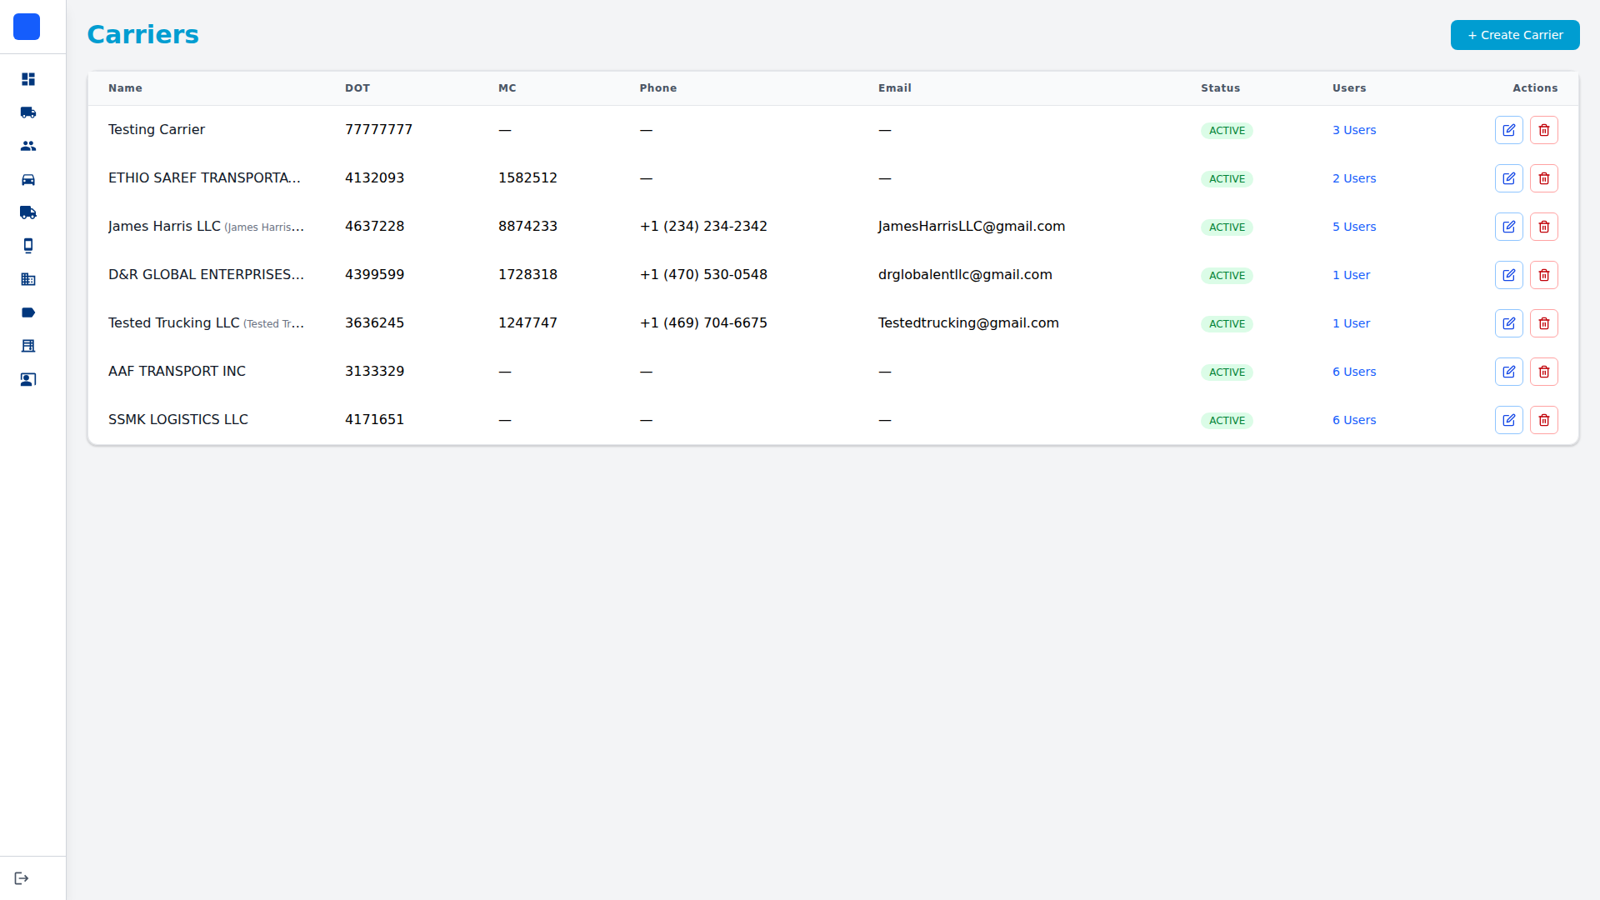Open the tags section via label icon
Viewport: 1600px width, 900px height.
coord(27,312)
